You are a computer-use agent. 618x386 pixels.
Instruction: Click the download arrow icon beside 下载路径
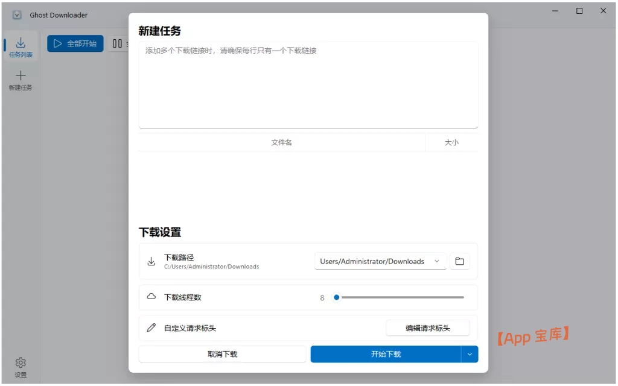pyautogui.click(x=151, y=261)
